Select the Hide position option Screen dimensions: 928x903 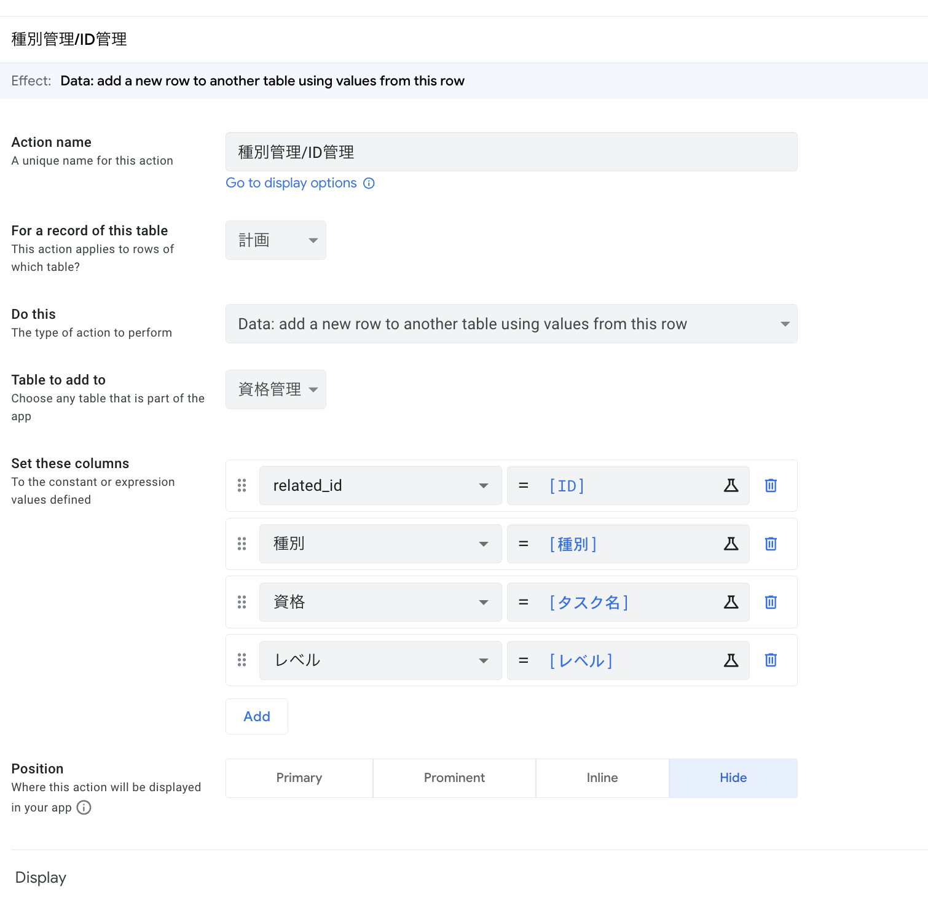(x=733, y=778)
